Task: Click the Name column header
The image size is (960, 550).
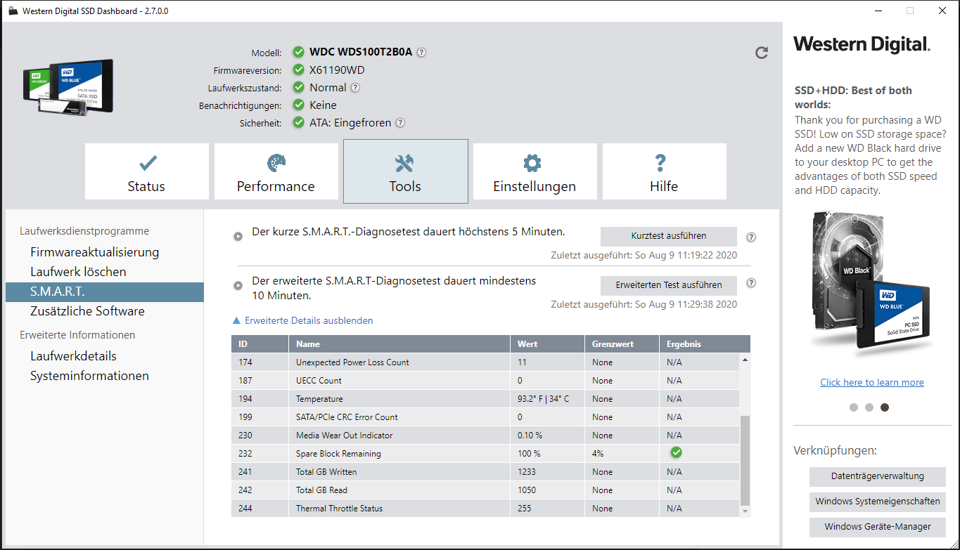Action: pos(399,344)
